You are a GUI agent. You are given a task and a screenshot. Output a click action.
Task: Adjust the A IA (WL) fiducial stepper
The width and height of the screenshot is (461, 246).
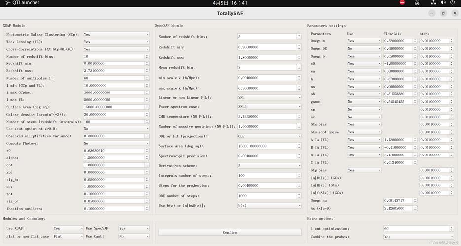point(415,140)
